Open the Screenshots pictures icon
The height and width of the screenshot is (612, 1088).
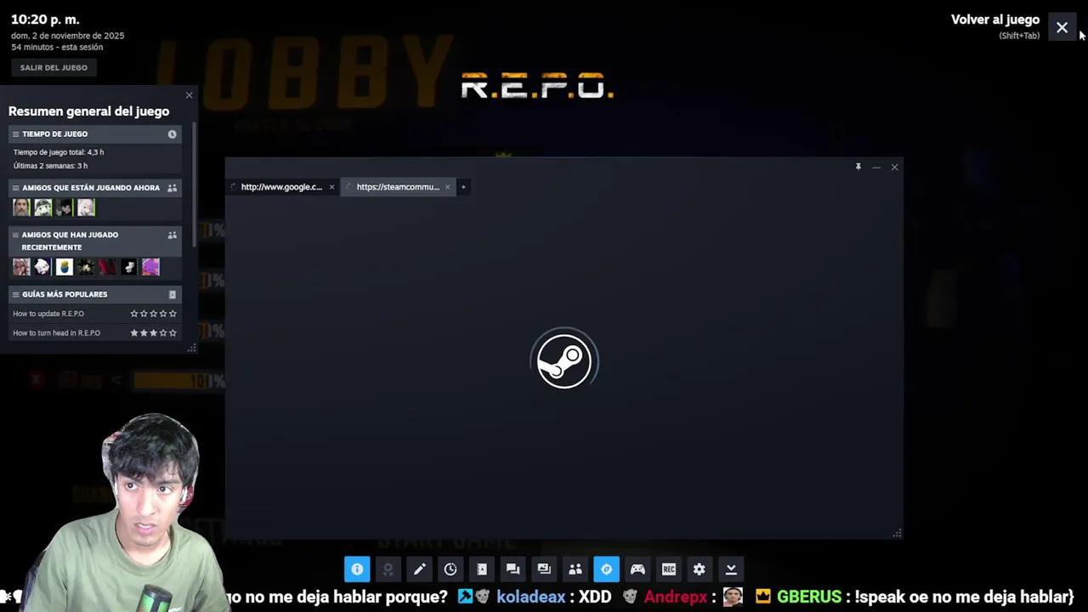point(544,569)
